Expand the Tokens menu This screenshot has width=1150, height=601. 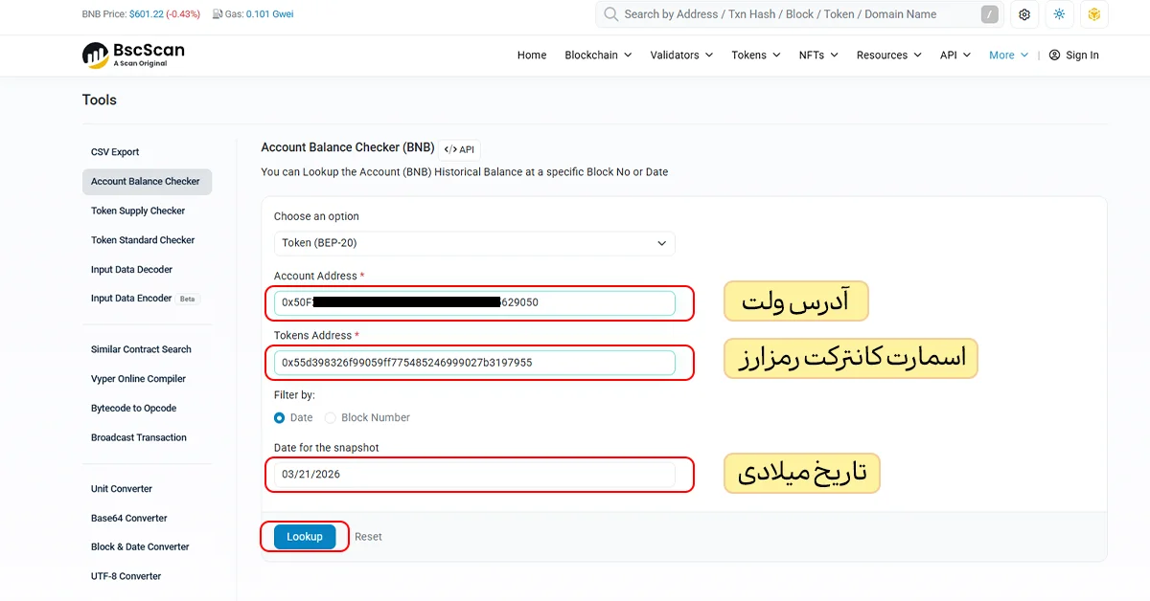[755, 56]
